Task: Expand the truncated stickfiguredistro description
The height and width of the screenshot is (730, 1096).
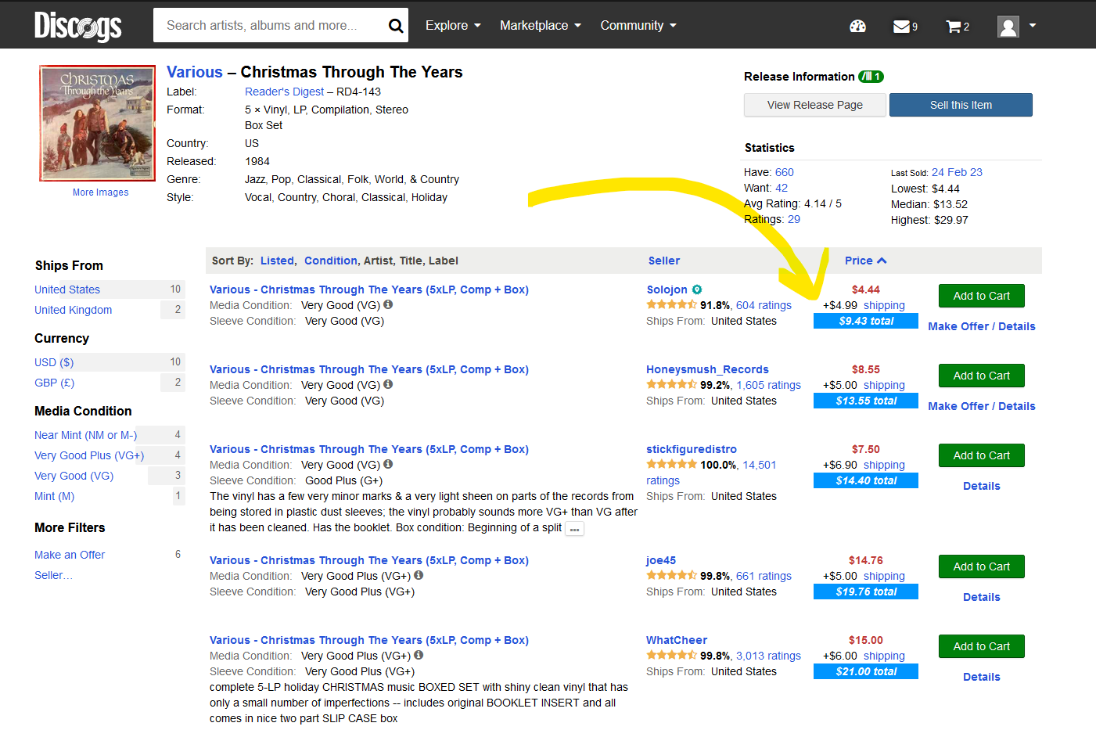Action: tap(574, 529)
